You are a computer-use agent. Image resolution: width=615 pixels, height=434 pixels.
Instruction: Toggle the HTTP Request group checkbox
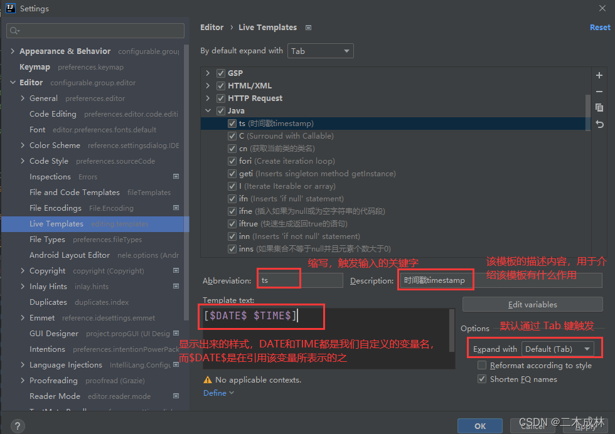(221, 98)
